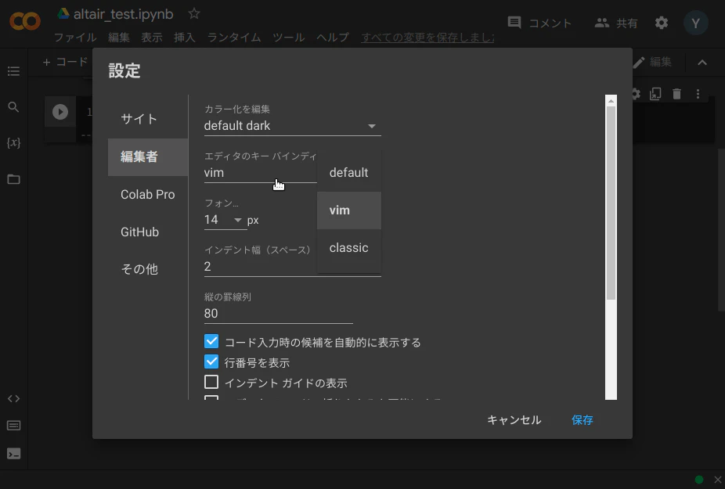
Task: Collapse the header with the chevron
Action: point(702,63)
